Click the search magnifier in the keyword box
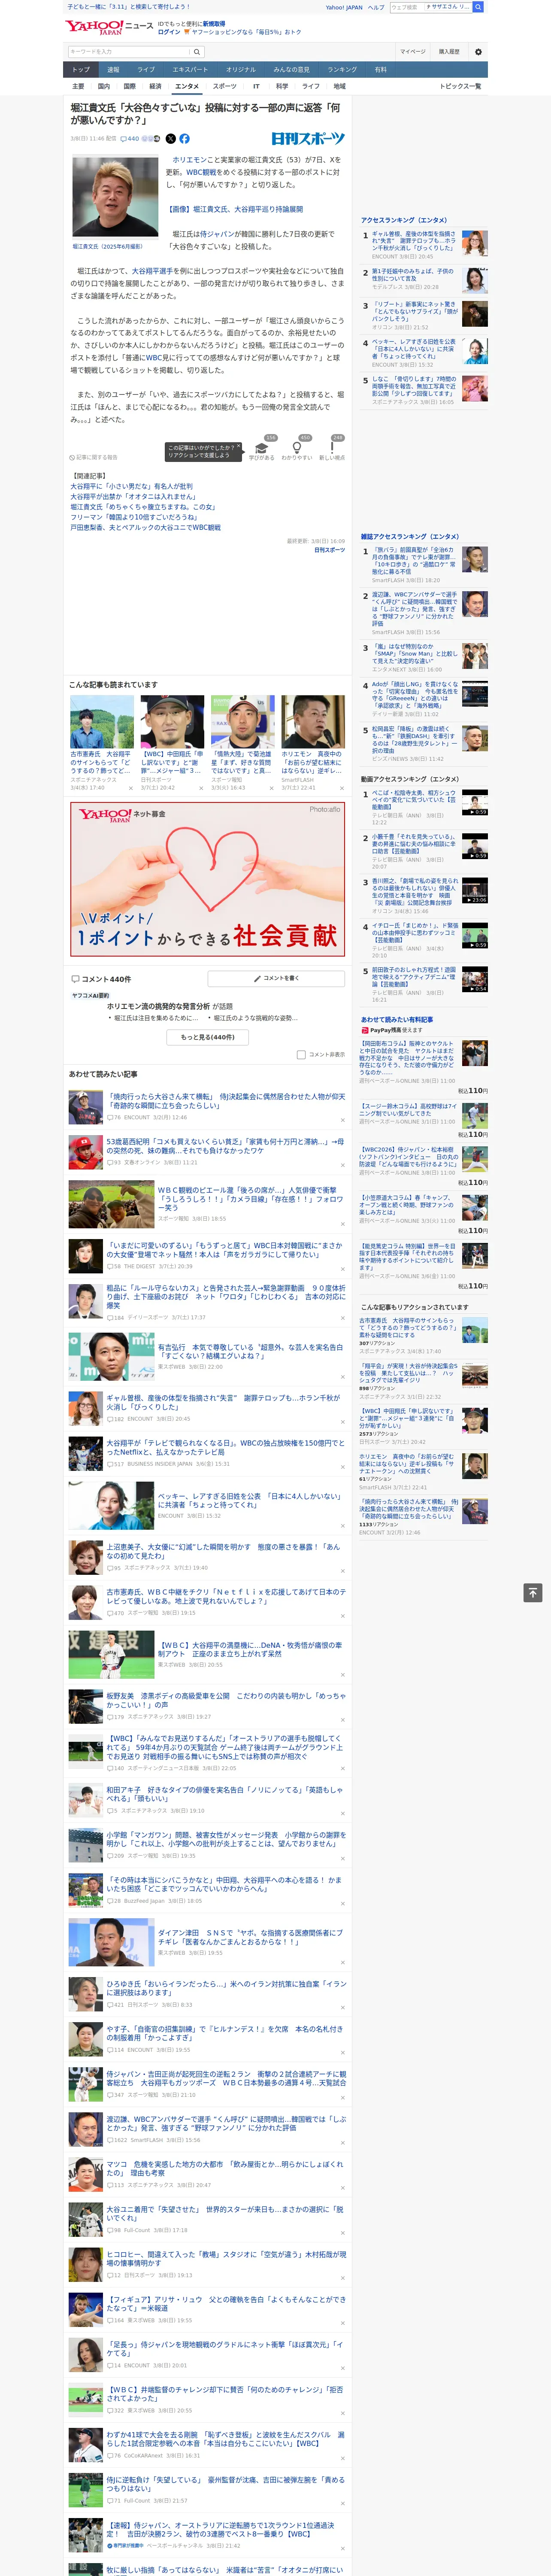Screen dimensions: 551x2576 196,52
